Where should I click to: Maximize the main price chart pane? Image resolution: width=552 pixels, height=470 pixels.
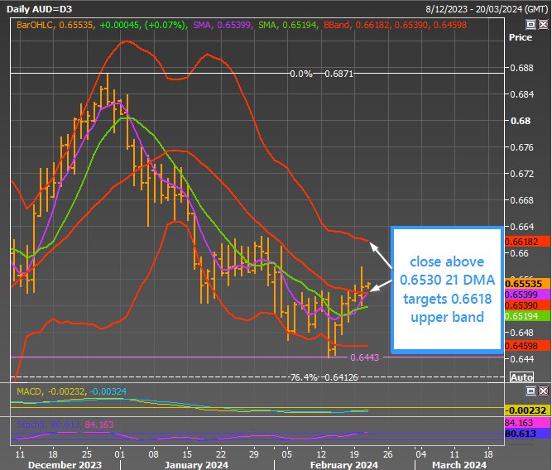pyautogui.click(x=530, y=24)
